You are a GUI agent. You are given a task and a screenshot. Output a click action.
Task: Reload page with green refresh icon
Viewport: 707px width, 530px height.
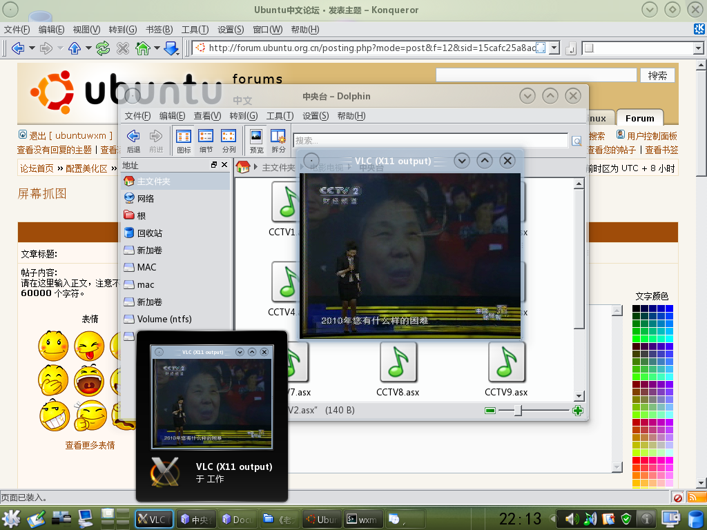click(x=103, y=48)
